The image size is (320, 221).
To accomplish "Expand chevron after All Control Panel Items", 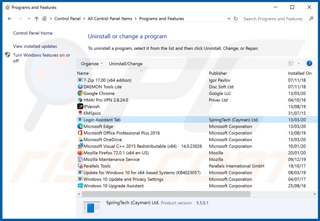I will point(136,19).
